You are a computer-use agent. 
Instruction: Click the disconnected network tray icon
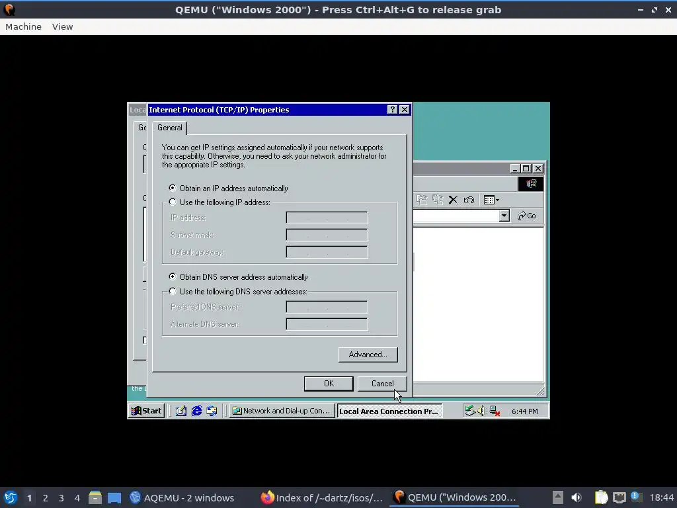click(x=495, y=411)
